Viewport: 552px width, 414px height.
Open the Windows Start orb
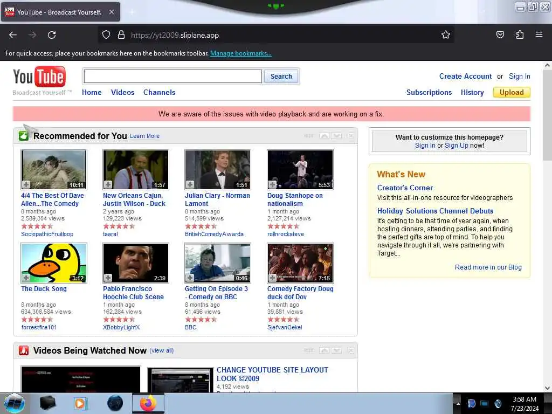point(15,403)
